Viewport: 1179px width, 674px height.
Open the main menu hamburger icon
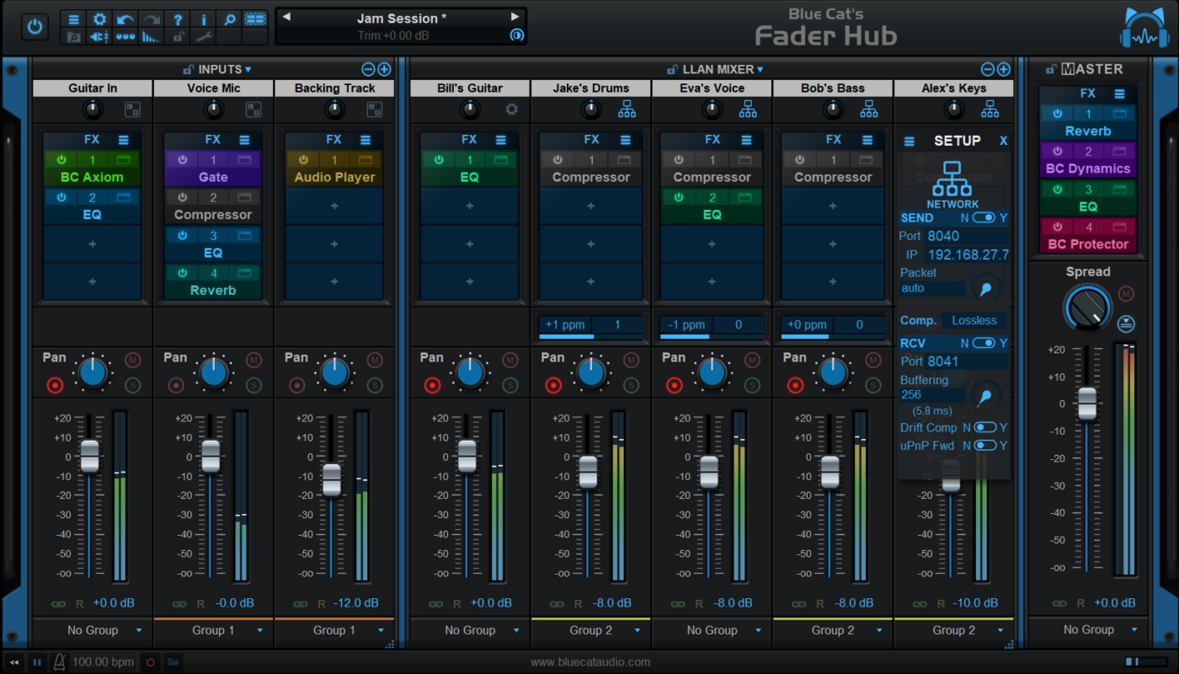click(x=74, y=19)
